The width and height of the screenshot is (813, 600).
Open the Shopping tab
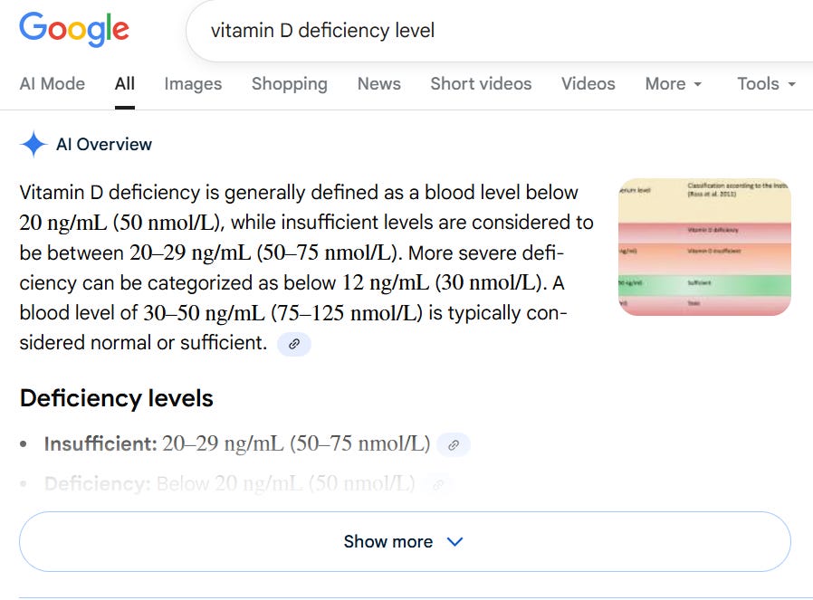(290, 84)
